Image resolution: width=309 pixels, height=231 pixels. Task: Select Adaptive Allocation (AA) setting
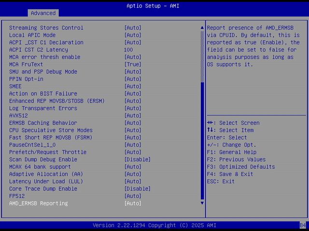point(46,174)
